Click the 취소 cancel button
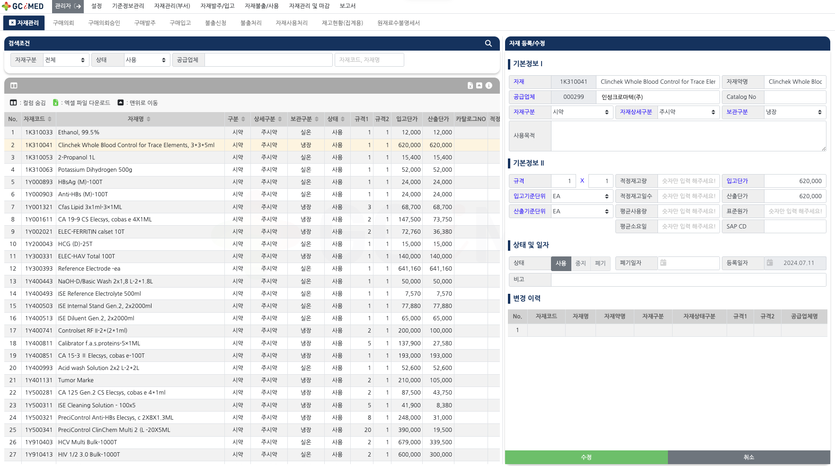 (x=748, y=457)
